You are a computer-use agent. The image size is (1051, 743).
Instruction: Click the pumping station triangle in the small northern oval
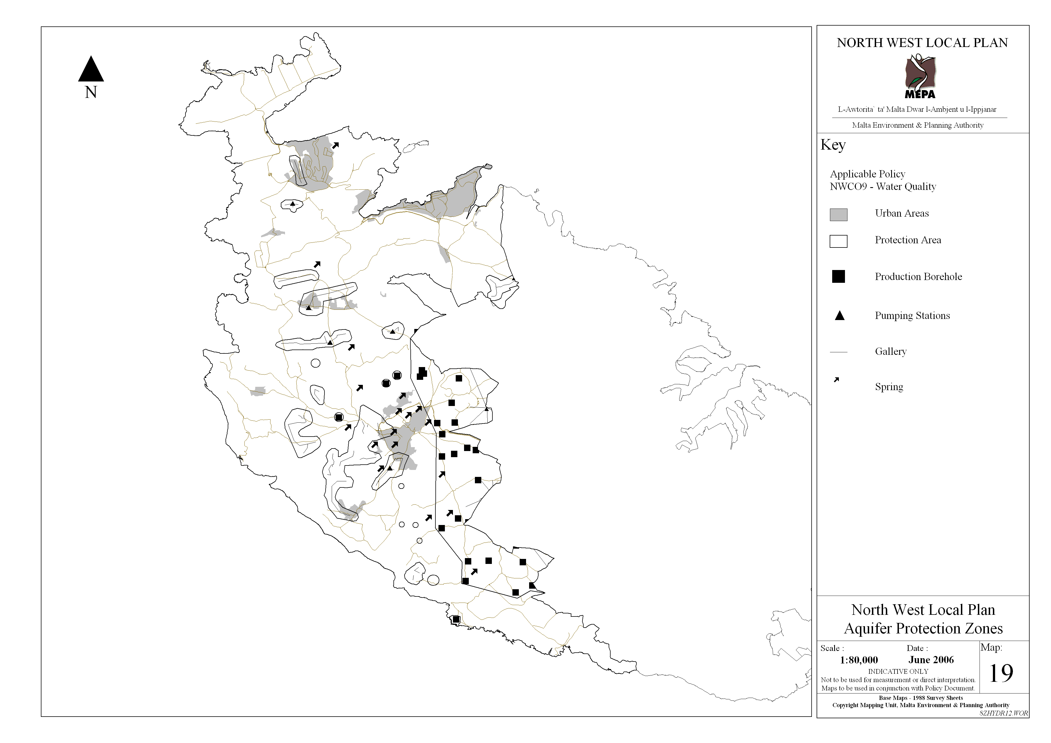pos(293,204)
